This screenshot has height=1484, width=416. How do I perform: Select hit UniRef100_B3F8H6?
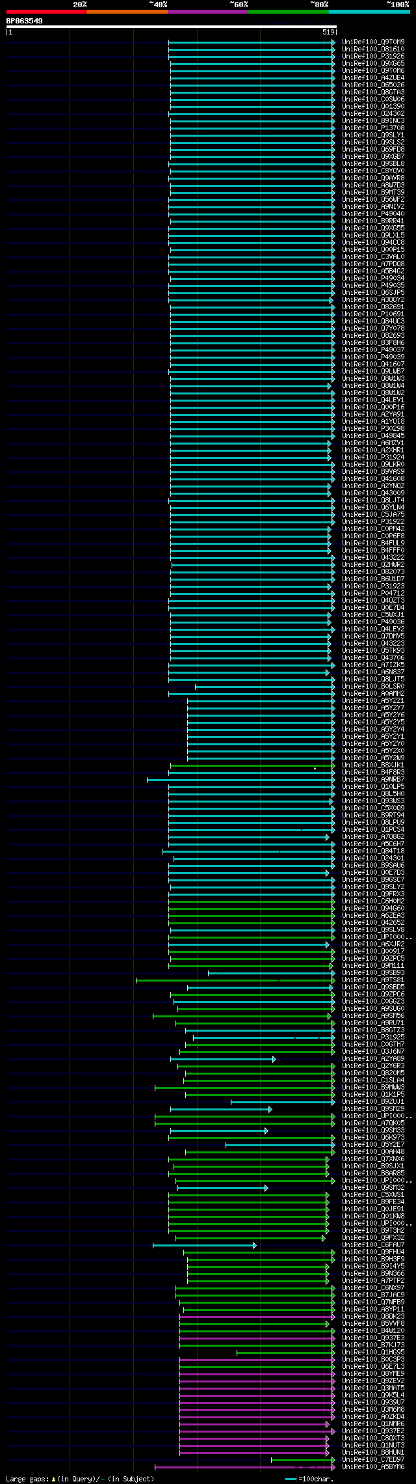tap(373, 343)
